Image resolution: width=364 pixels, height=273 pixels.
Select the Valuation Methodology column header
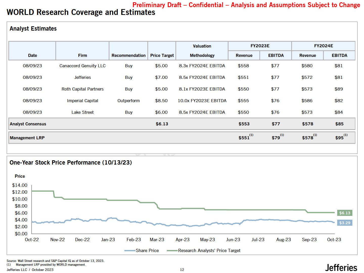click(202, 51)
